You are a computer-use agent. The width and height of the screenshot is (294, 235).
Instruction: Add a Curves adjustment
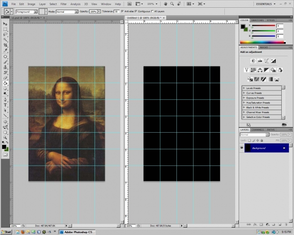tap(267, 61)
